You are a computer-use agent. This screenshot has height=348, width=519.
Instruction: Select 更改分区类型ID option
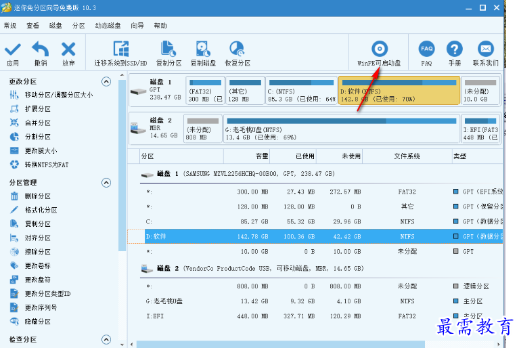tap(47, 294)
